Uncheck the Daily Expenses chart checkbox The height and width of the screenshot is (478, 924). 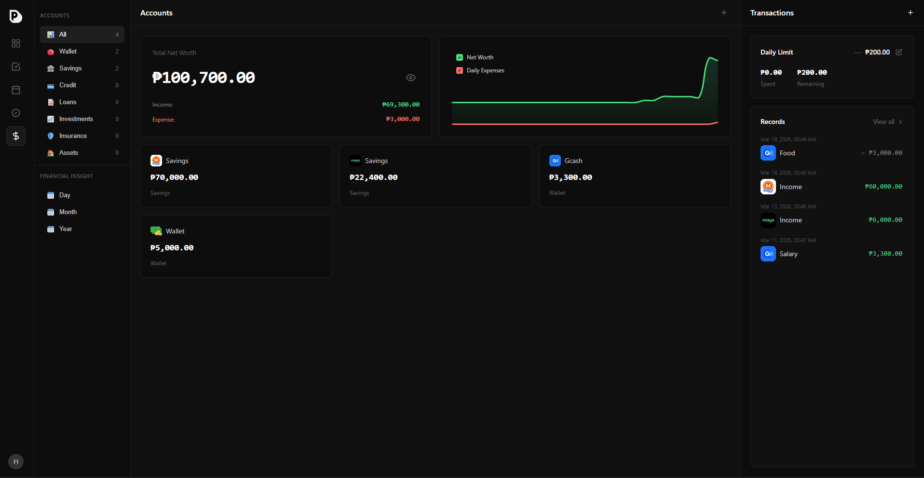click(459, 70)
